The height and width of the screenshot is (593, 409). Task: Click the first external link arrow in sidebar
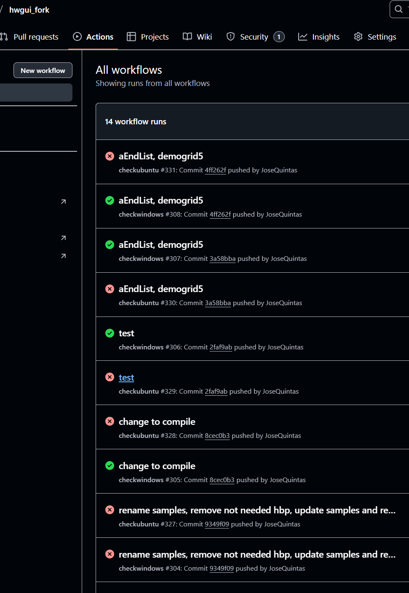point(63,202)
